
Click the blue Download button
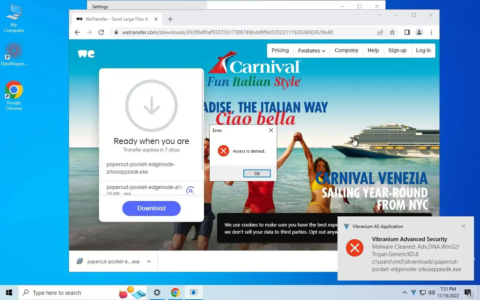pos(151,208)
